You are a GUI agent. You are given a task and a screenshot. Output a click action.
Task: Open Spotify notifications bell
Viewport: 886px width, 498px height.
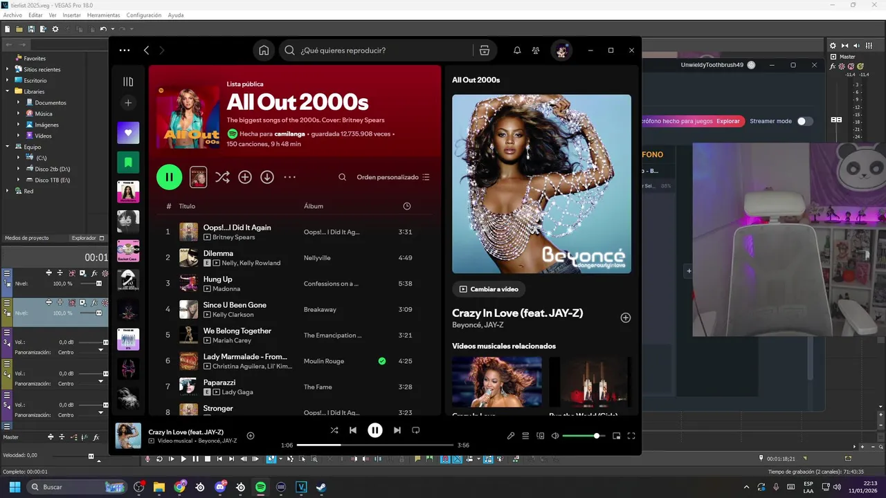517,50
